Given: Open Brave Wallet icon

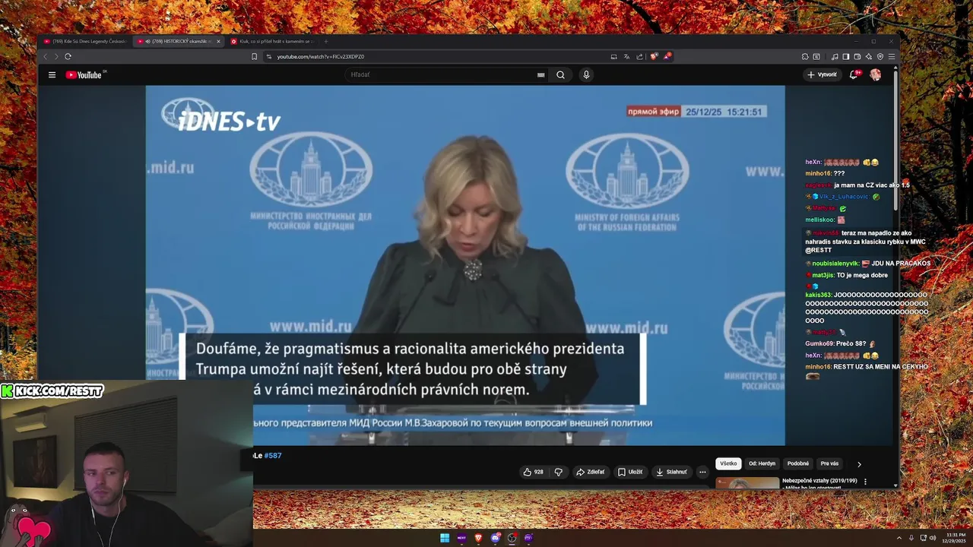Looking at the screenshot, I should pos(857,56).
